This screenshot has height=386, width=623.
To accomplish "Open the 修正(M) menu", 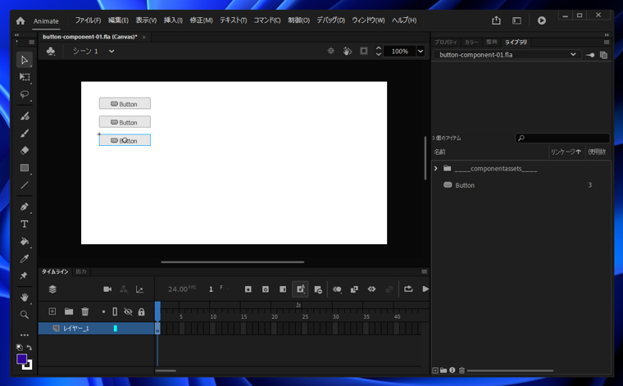I will click(201, 20).
